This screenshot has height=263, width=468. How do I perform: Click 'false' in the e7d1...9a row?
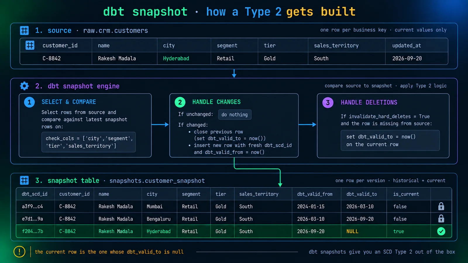tap(400, 219)
